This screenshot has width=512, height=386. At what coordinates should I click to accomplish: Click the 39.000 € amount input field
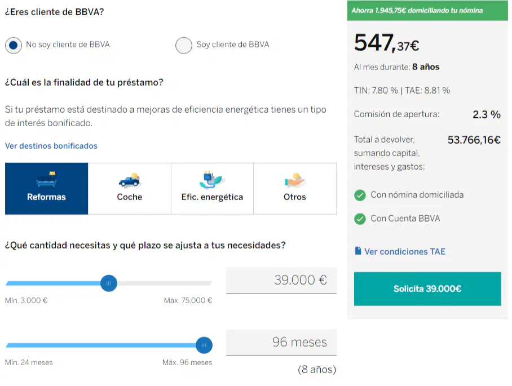pyautogui.click(x=281, y=281)
